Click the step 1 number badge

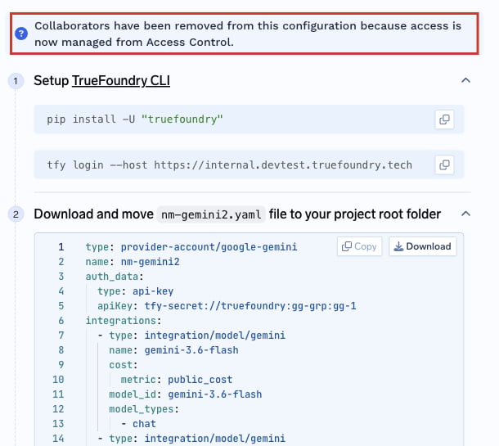coord(16,81)
